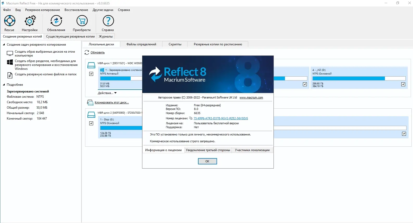Click the usage bar of partition 1
Image resolution: width=413 pixels, height=223 pixels.
(121, 78)
